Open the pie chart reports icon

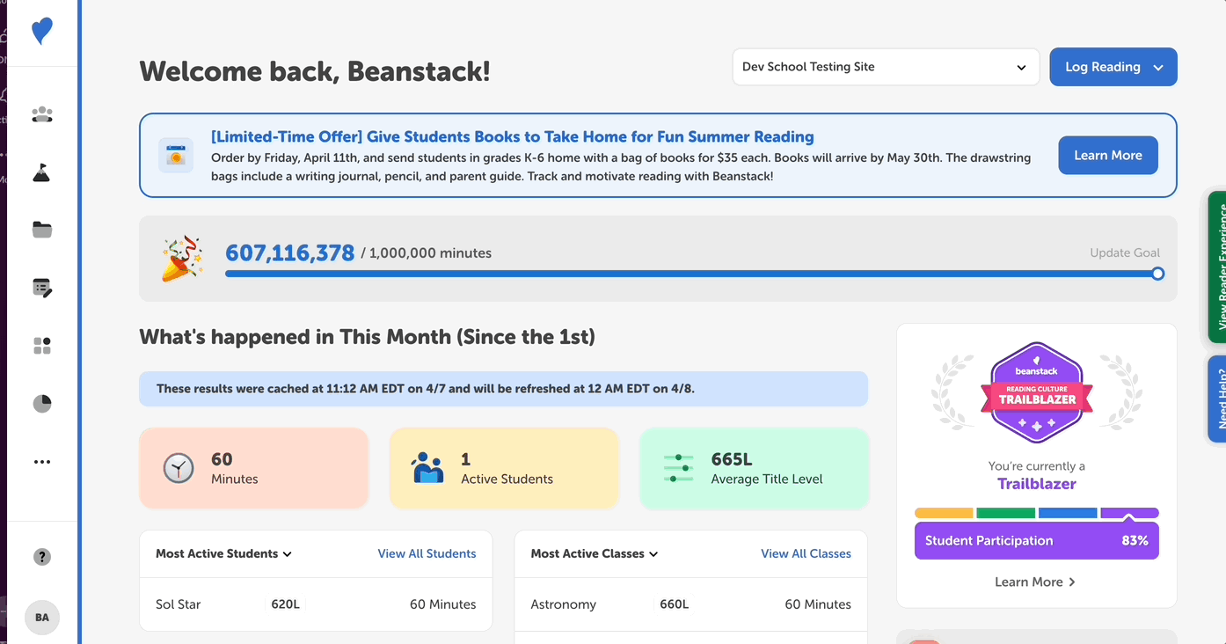(41, 404)
